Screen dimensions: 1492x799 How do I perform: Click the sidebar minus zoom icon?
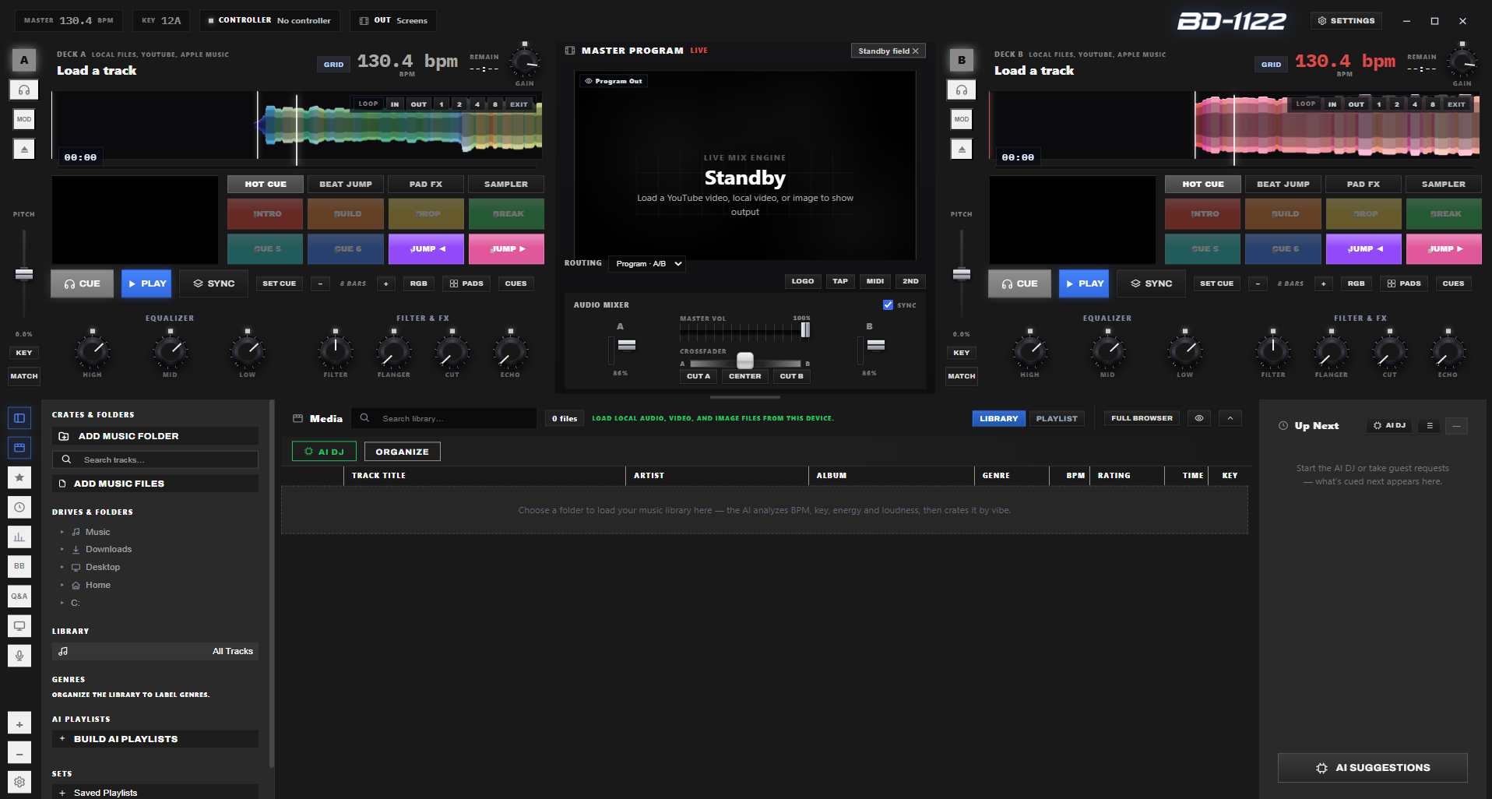point(19,753)
